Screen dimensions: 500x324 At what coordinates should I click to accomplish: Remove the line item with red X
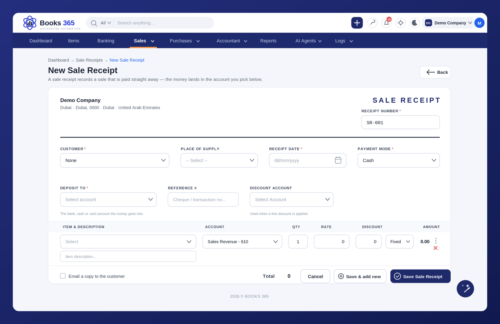coord(436,248)
